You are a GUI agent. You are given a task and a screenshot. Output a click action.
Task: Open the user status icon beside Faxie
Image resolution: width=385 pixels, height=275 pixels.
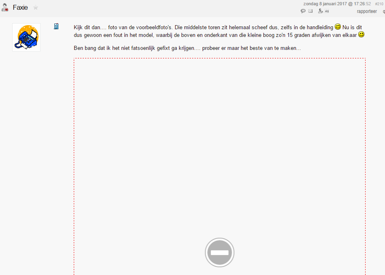coord(5,7)
